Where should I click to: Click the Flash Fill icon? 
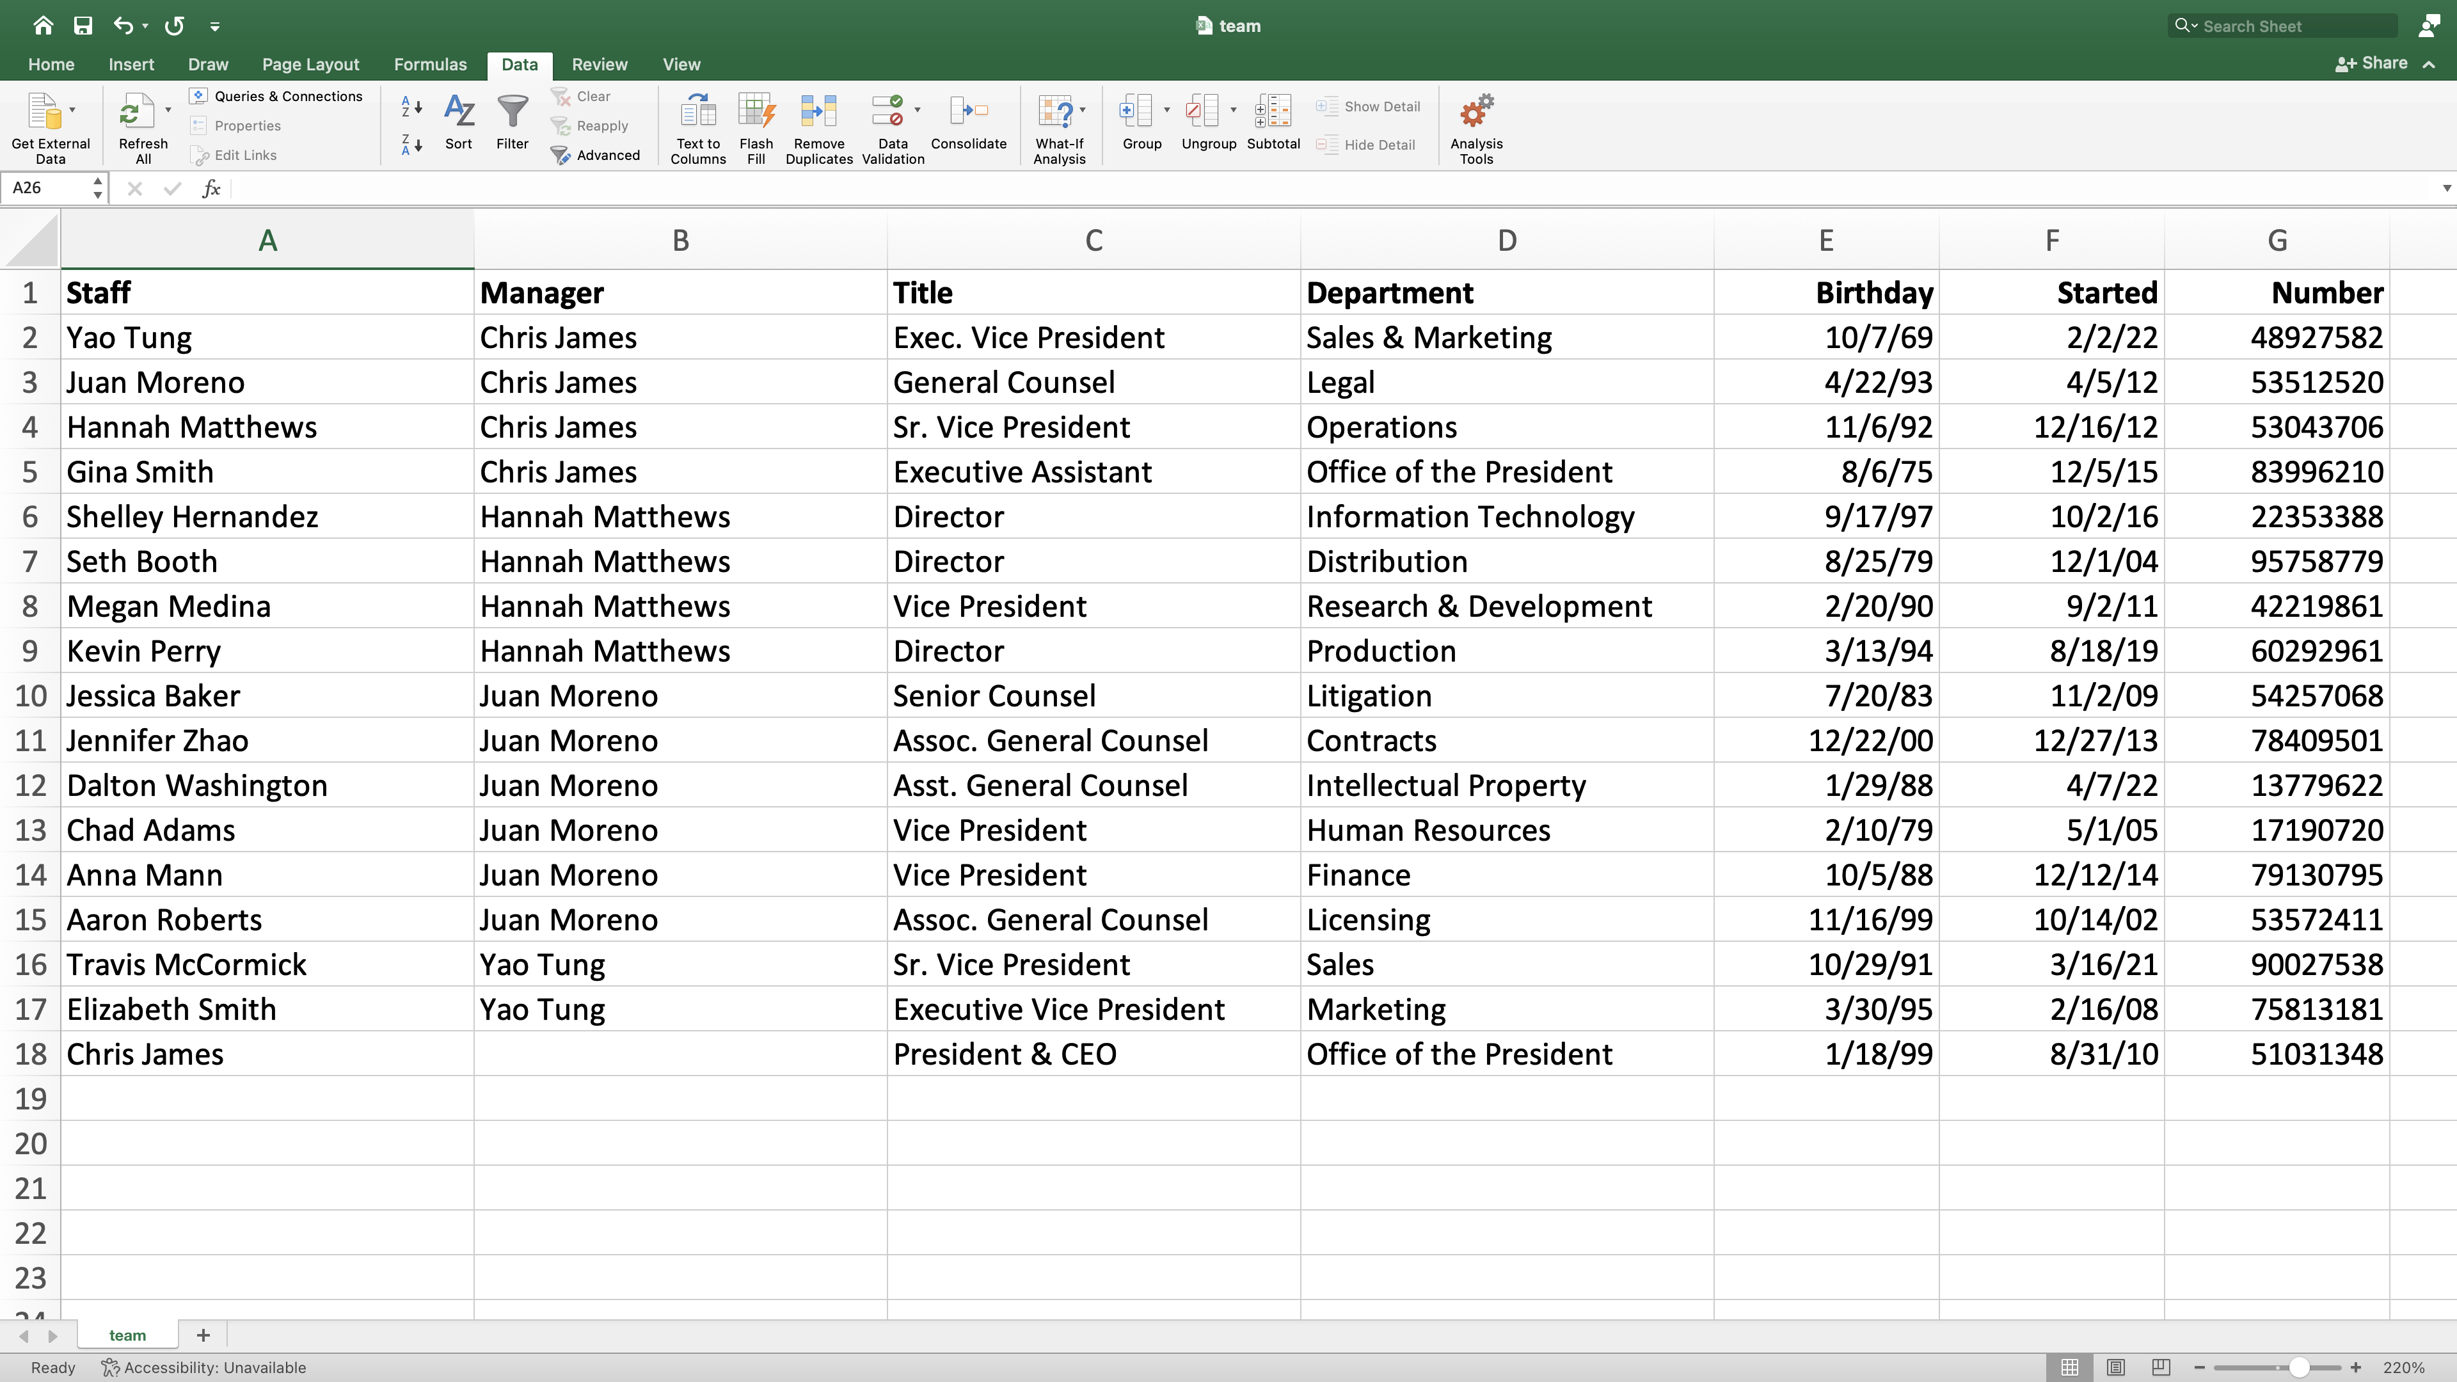(756, 111)
